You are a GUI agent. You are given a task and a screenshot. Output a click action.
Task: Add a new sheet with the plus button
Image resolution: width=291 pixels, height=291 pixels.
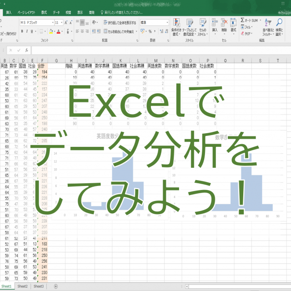click(x=55, y=286)
